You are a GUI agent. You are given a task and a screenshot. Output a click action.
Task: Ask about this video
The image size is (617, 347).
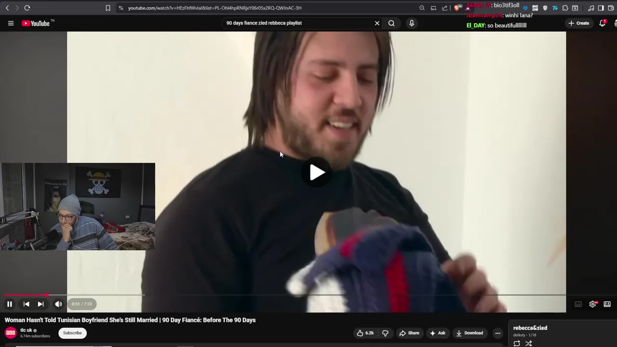pyautogui.click(x=437, y=333)
